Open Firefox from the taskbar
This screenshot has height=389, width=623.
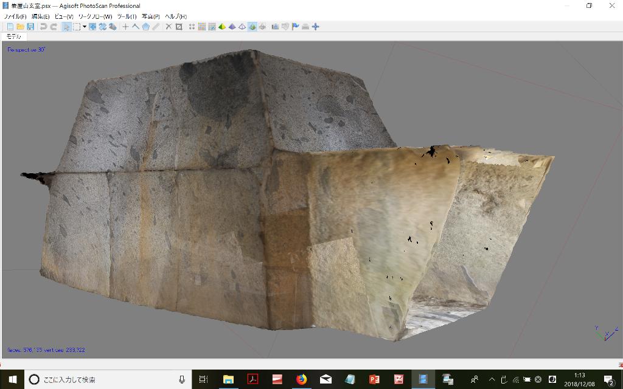click(301, 379)
